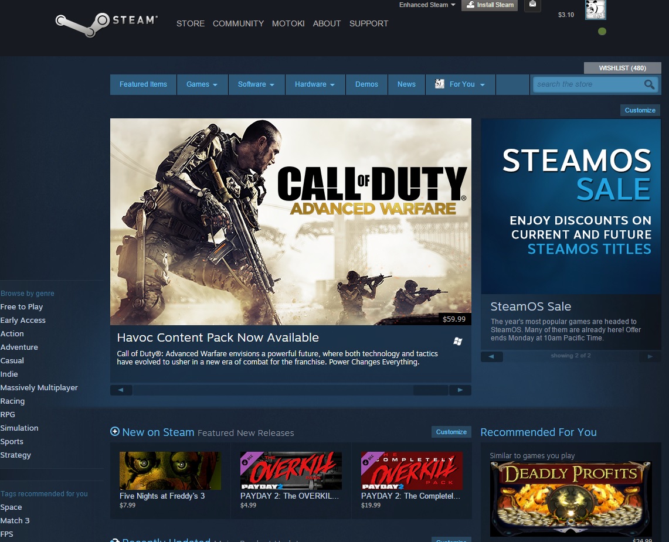This screenshot has width=669, height=542.
Task: Browse the Indie genre
Action: (x=9, y=374)
